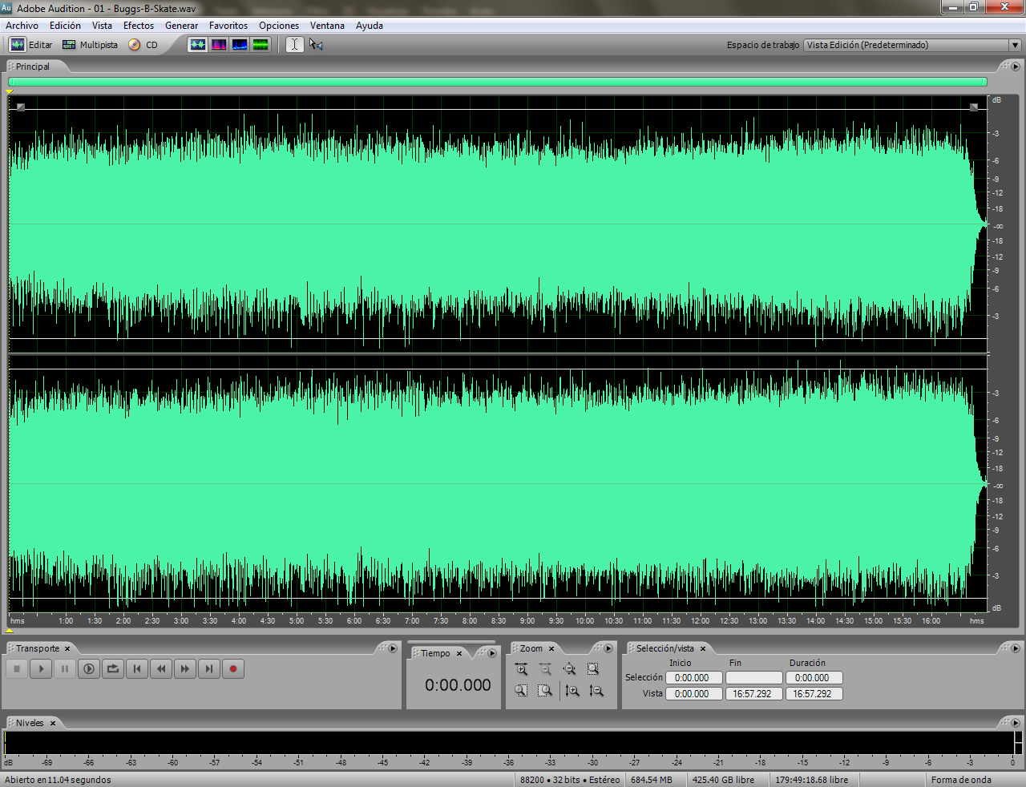Viewport: 1026px width, 787px height.
Task: Go to the end with the last transport button
Action: click(209, 668)
